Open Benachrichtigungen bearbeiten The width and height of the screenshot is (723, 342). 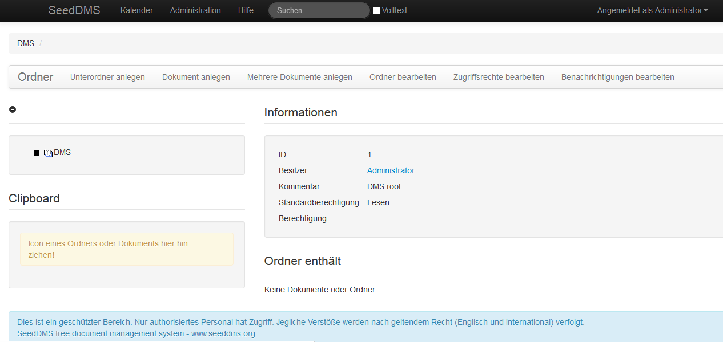(617, 77)
